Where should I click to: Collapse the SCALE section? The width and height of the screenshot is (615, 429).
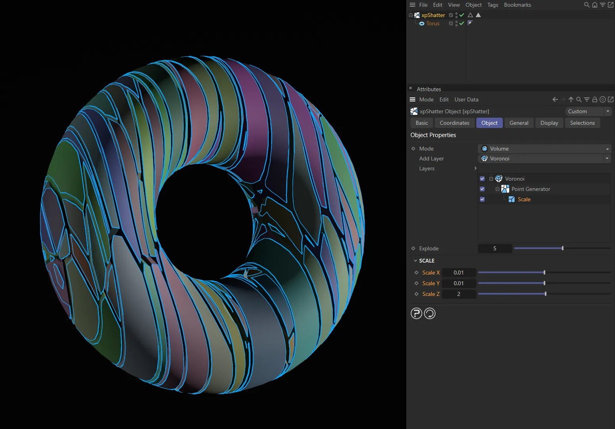click(415, 261)
